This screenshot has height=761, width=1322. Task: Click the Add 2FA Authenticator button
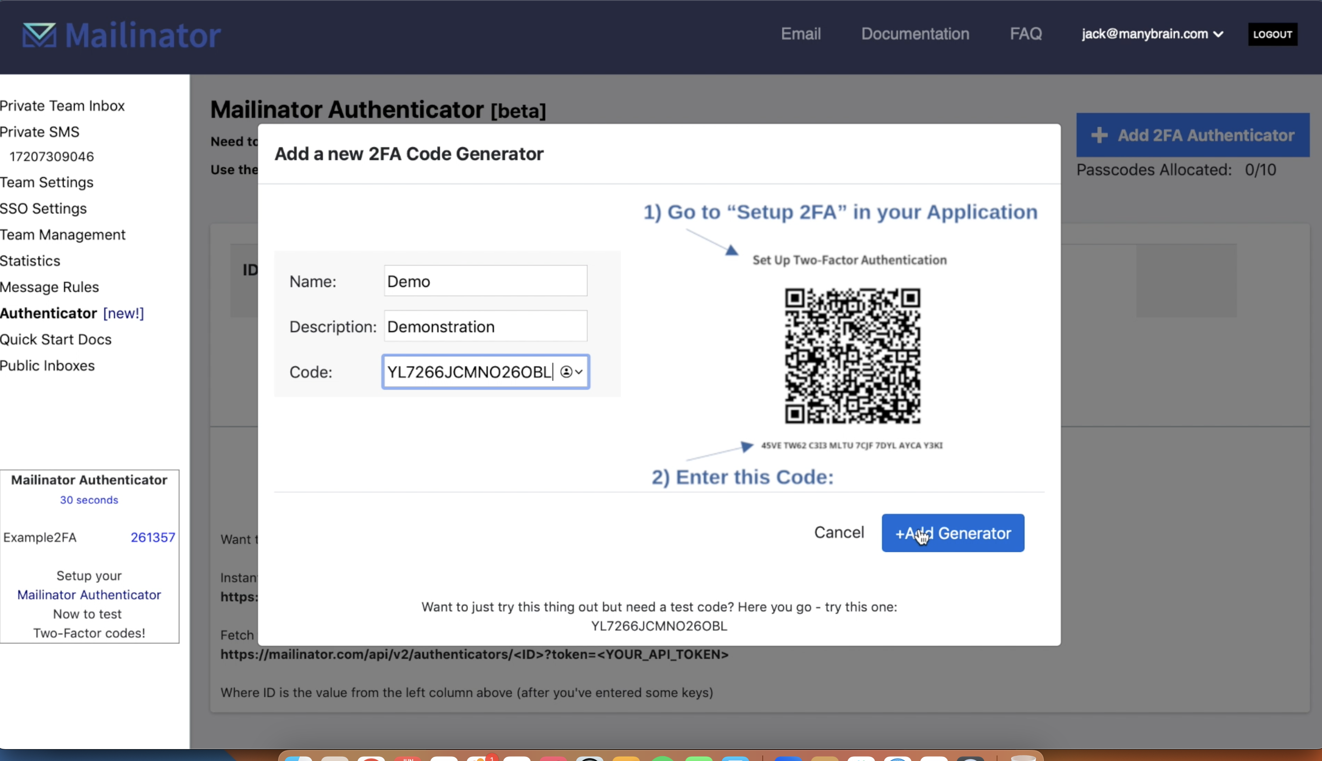[1193, 135]
